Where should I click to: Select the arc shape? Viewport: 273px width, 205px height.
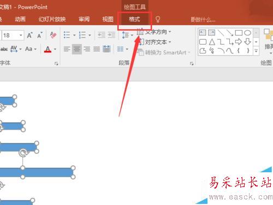(x=221, y=51)
